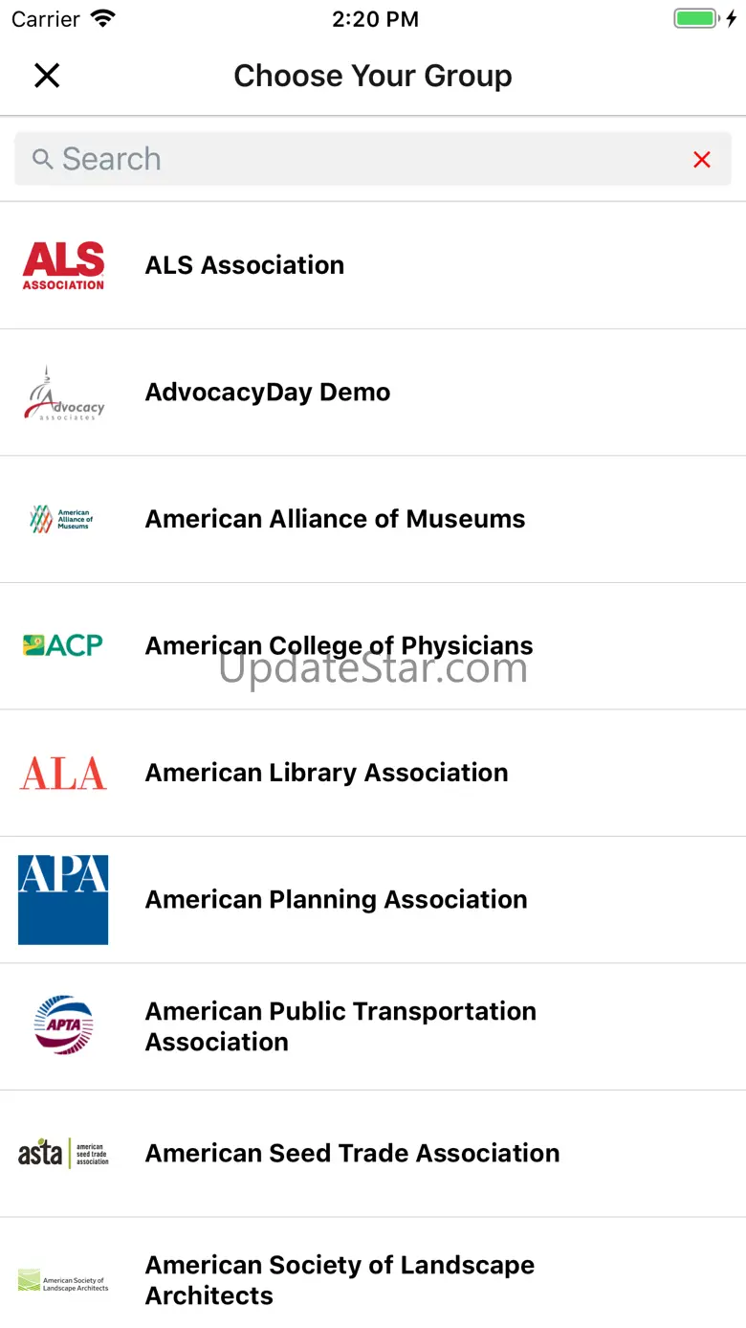
Task: Open American Alliance of Museums
Action: tap(335, 519)
